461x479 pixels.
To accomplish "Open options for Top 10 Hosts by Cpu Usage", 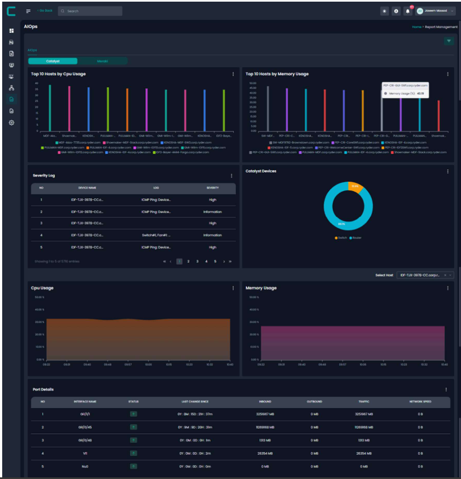I will click(x=233, y=74).
